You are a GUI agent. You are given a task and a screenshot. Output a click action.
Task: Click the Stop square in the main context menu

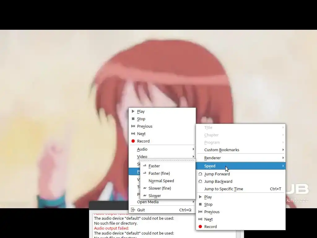(133, 119)
